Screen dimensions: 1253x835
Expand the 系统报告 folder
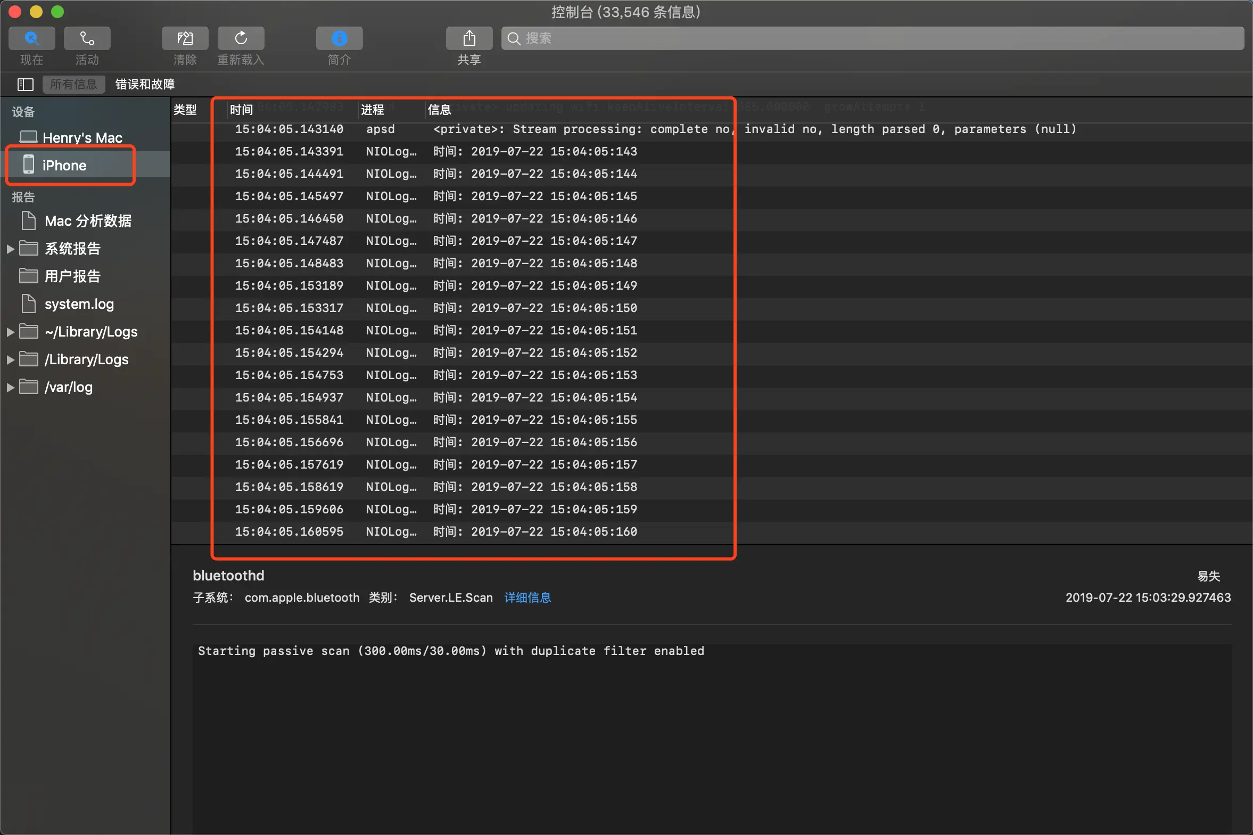click(x=10, y=249)
